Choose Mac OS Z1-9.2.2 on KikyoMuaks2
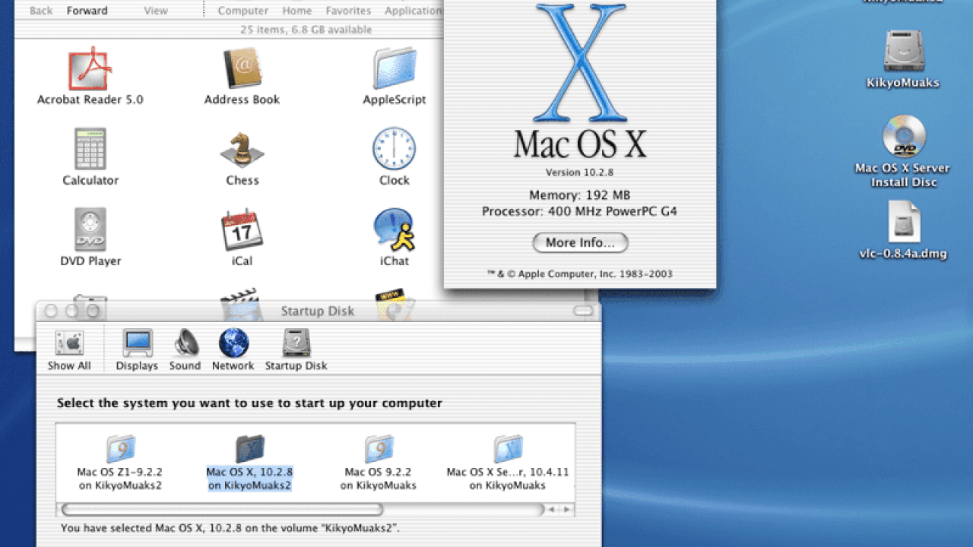 120,463
